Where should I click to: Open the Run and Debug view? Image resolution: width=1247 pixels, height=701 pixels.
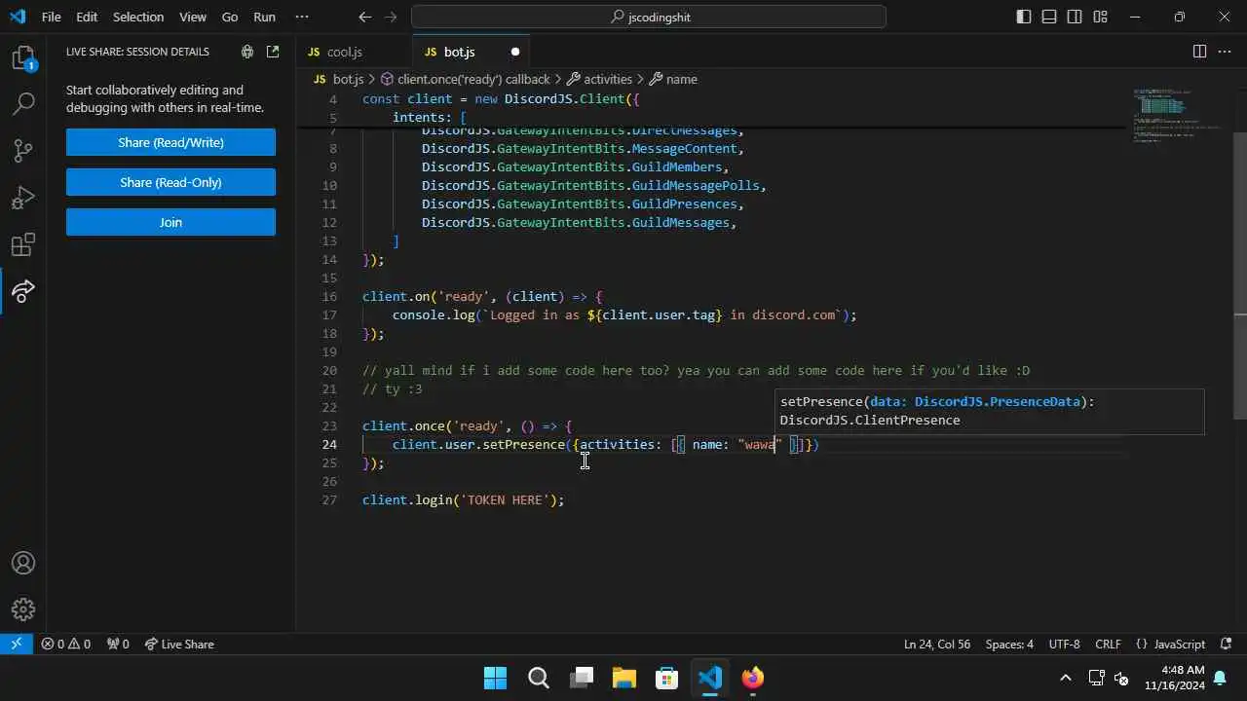coord(23,198)
